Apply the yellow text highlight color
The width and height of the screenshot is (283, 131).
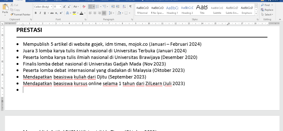click(x=74, y=13)
